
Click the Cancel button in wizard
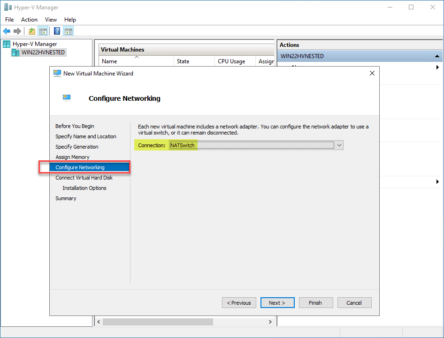click(354, 303)
